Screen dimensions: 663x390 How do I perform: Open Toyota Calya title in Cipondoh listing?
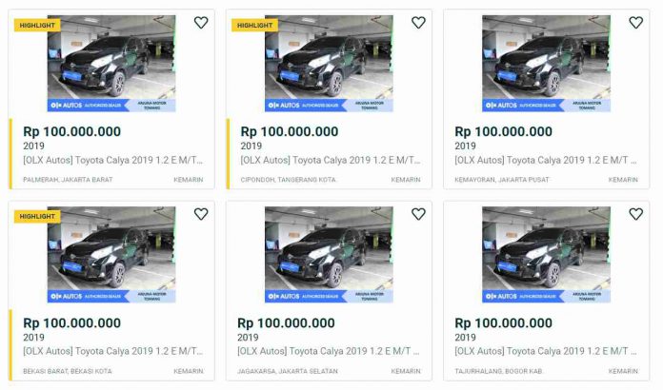(x=331, y=160)
